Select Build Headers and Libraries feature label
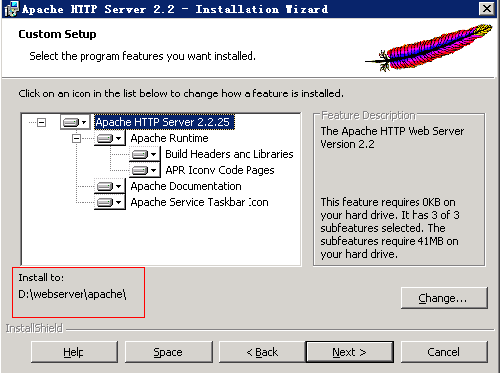Image resolution: width=500 pixels, height=373 pixels. coord(230,154)
